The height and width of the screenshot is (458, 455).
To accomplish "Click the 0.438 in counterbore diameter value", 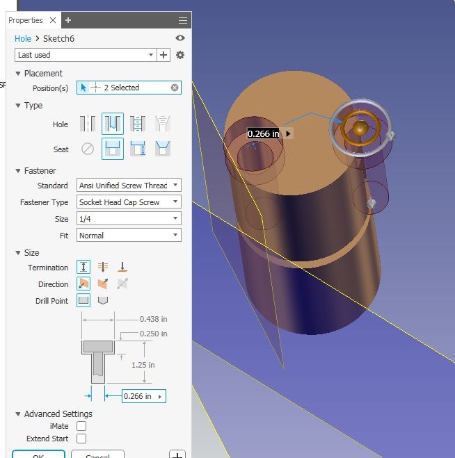I will [x=153, y=319].
